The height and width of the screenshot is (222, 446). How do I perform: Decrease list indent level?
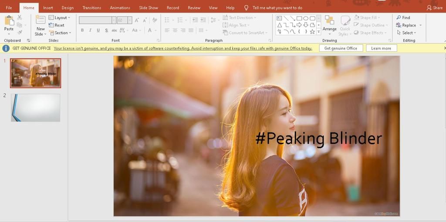click(x=195, y=20)
